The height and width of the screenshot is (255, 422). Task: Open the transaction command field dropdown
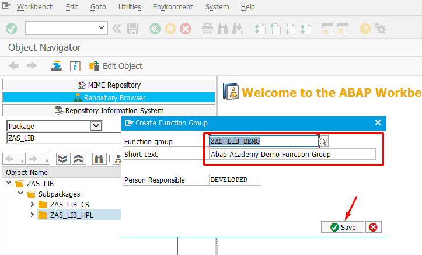point(102,27)
